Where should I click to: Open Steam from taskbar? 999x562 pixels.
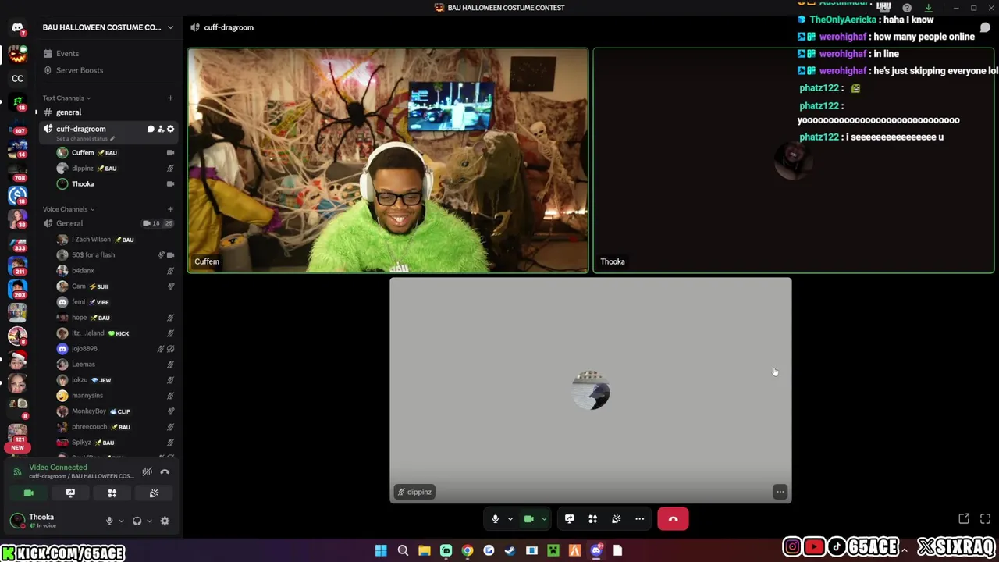(x=510, y=551)
